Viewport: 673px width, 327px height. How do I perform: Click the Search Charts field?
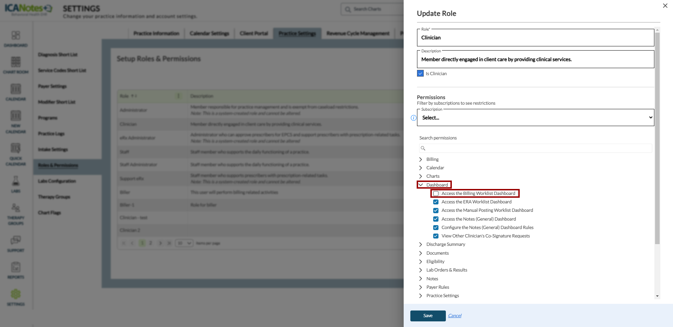coord(373,9)
